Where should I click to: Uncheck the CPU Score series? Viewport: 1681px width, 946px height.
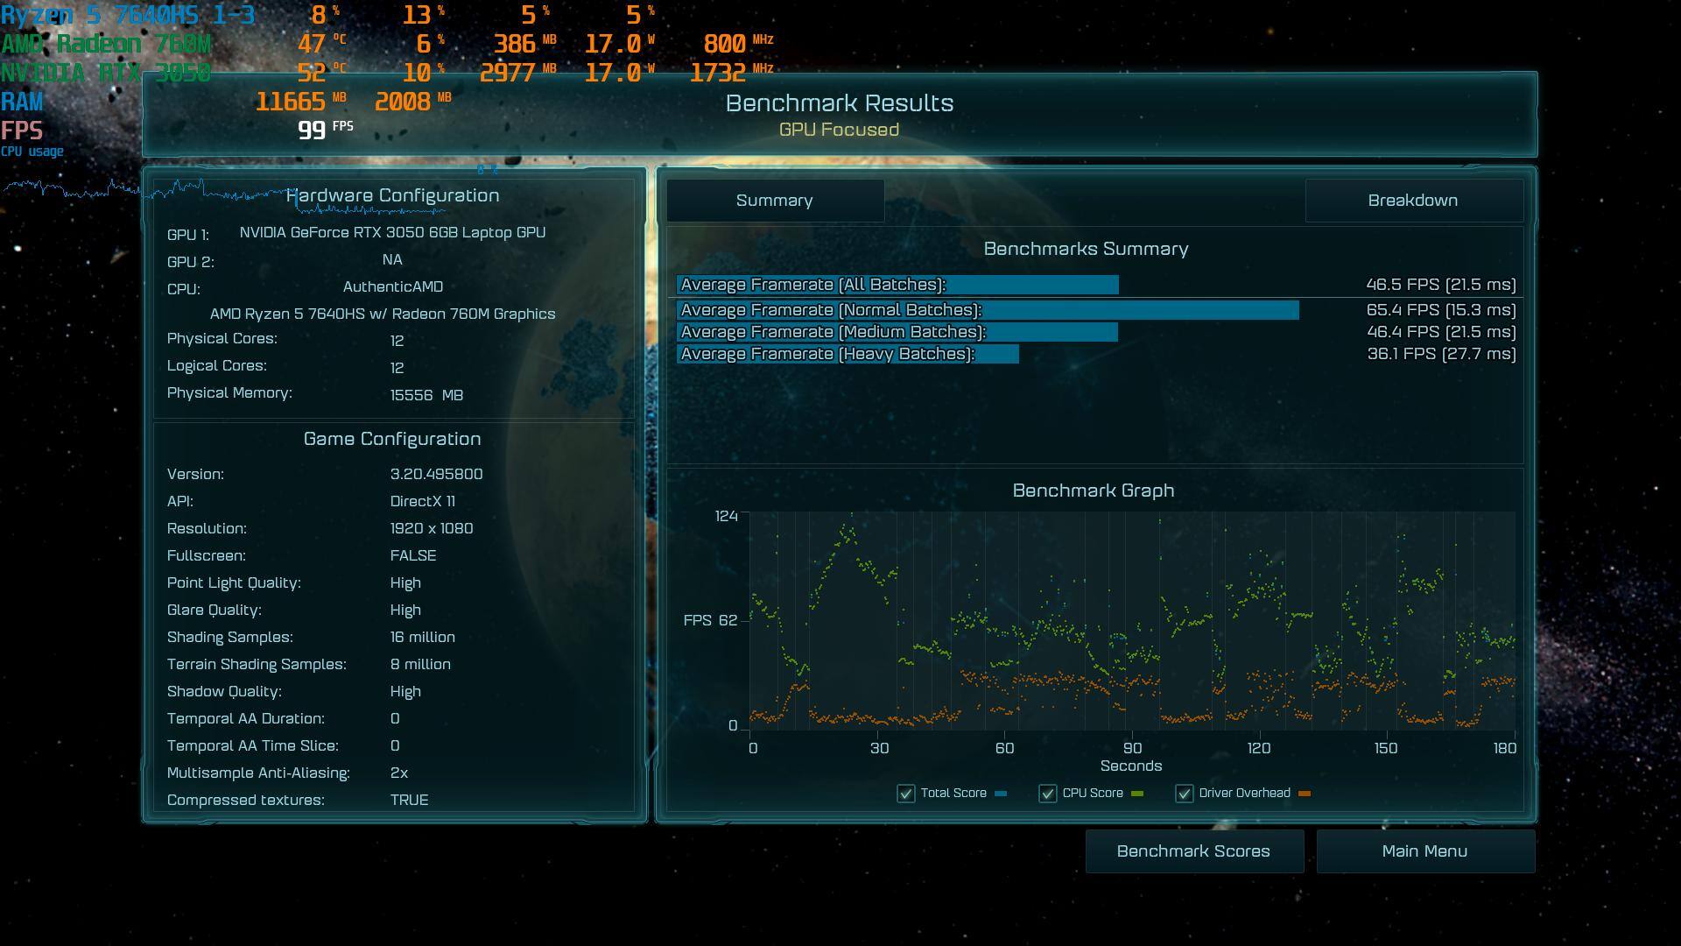1047,794
